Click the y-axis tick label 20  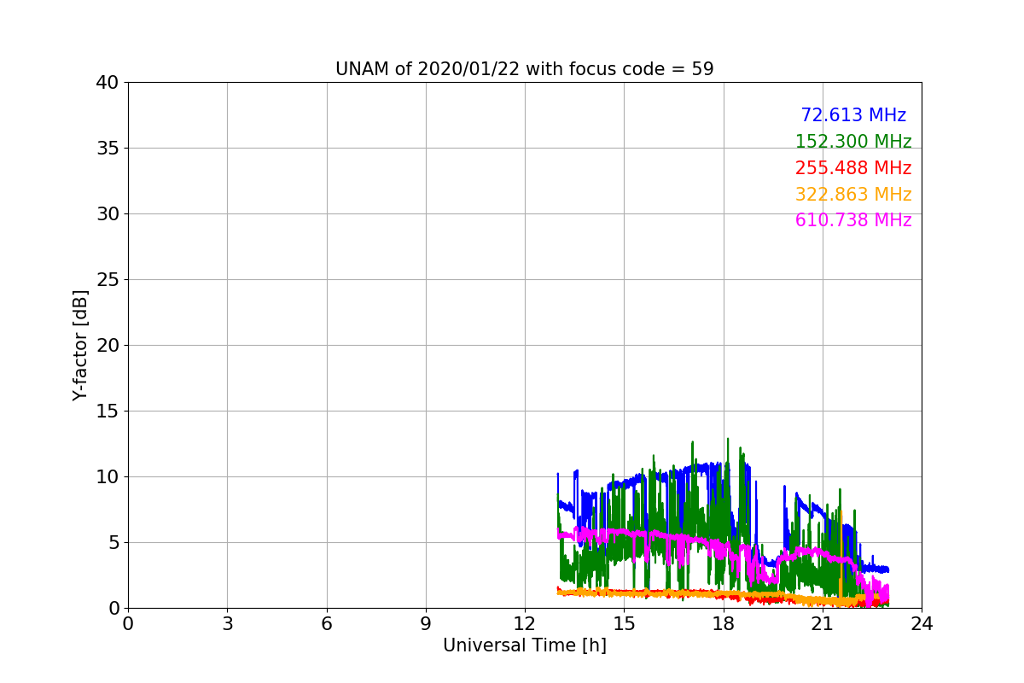coord(108,346)
